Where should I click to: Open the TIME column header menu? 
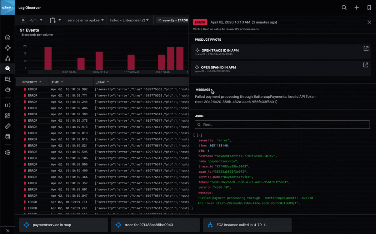tap(62, 82)
